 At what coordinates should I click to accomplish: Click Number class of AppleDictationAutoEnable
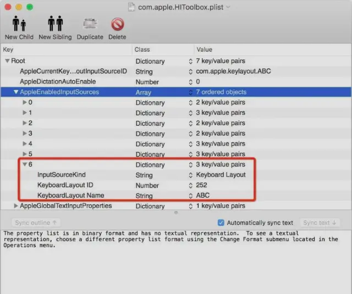pos(147,82)
